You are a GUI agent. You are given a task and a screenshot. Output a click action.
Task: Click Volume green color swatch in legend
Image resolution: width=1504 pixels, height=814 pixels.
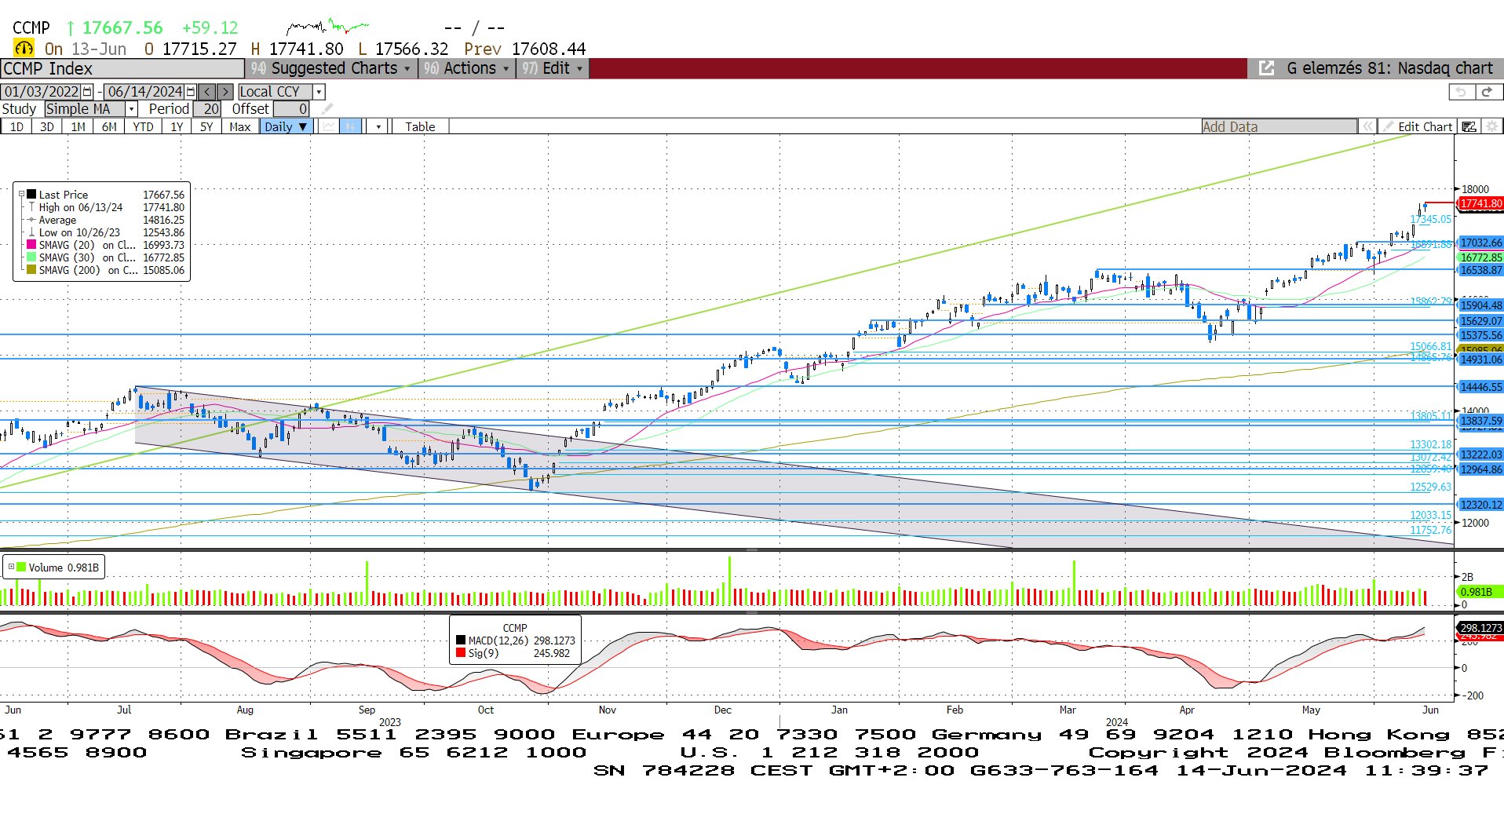[21, 567]
